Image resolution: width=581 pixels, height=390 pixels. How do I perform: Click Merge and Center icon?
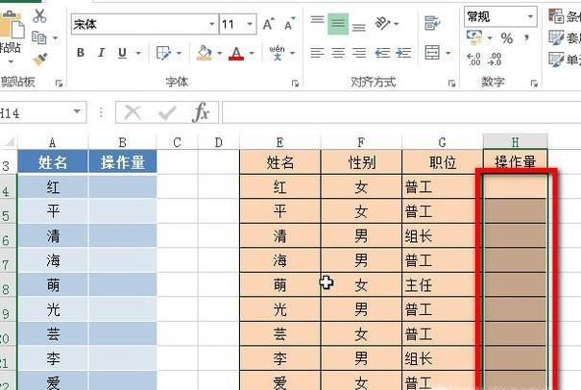tap(432, 53)
